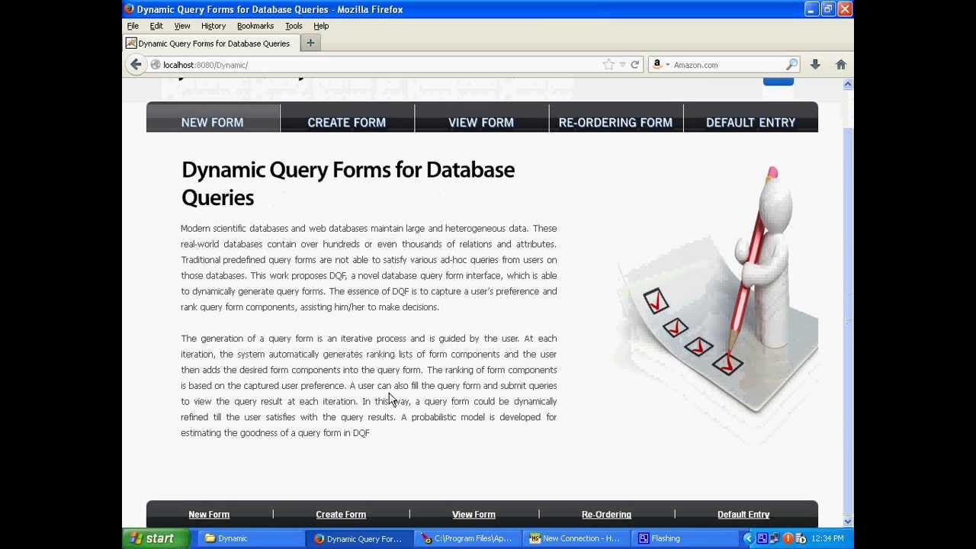Open the View menu
Screen dimensions: 976x549
click(182, 26)
